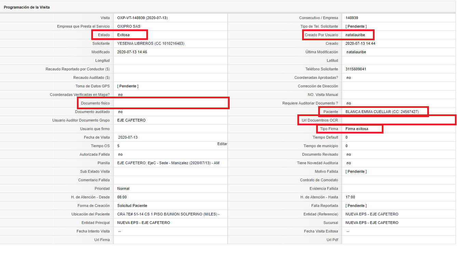Click solicitante YESENIA LIBREROS (CC 1010216483)
Image resolution: width=458 pixels, height=253 pixels.
point(151,43)
